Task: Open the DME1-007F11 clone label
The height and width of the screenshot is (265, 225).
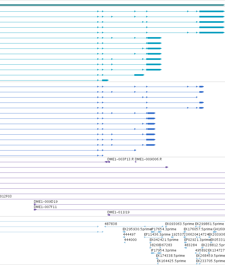Action: pos(45,207)
